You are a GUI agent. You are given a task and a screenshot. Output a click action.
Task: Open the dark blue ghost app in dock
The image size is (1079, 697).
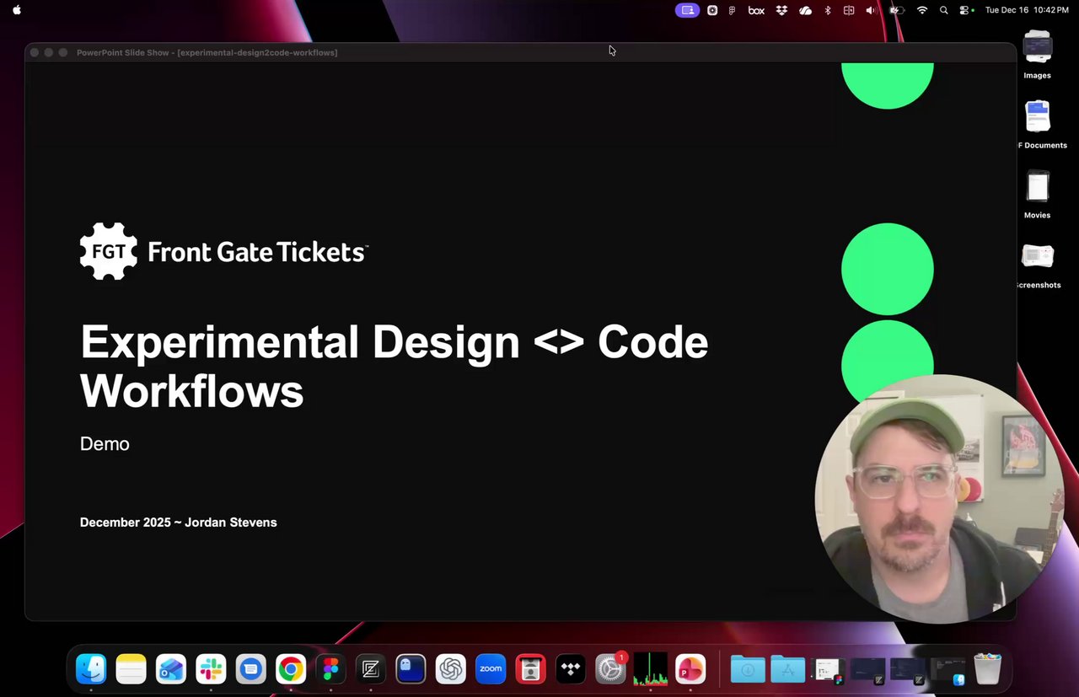coord(411,669)
